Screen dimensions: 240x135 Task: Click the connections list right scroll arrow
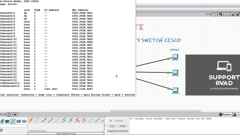[103, 131]
